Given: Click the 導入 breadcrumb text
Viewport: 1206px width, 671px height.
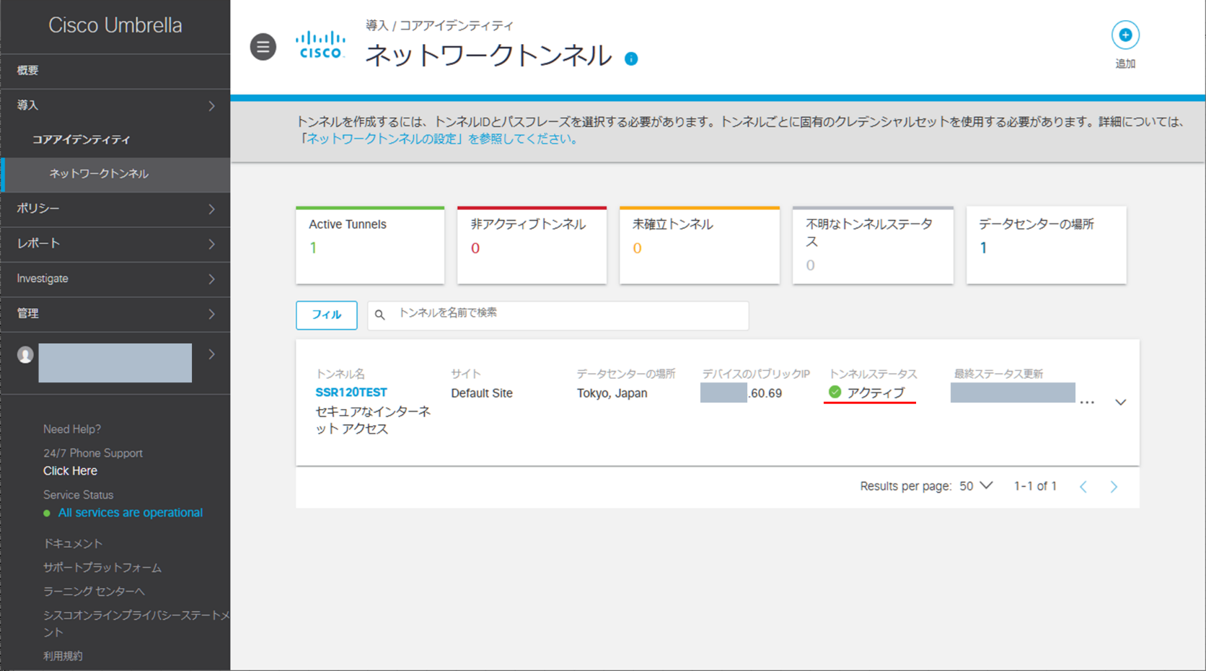Looking at the screenshot, I should click(x=377, y=25).
